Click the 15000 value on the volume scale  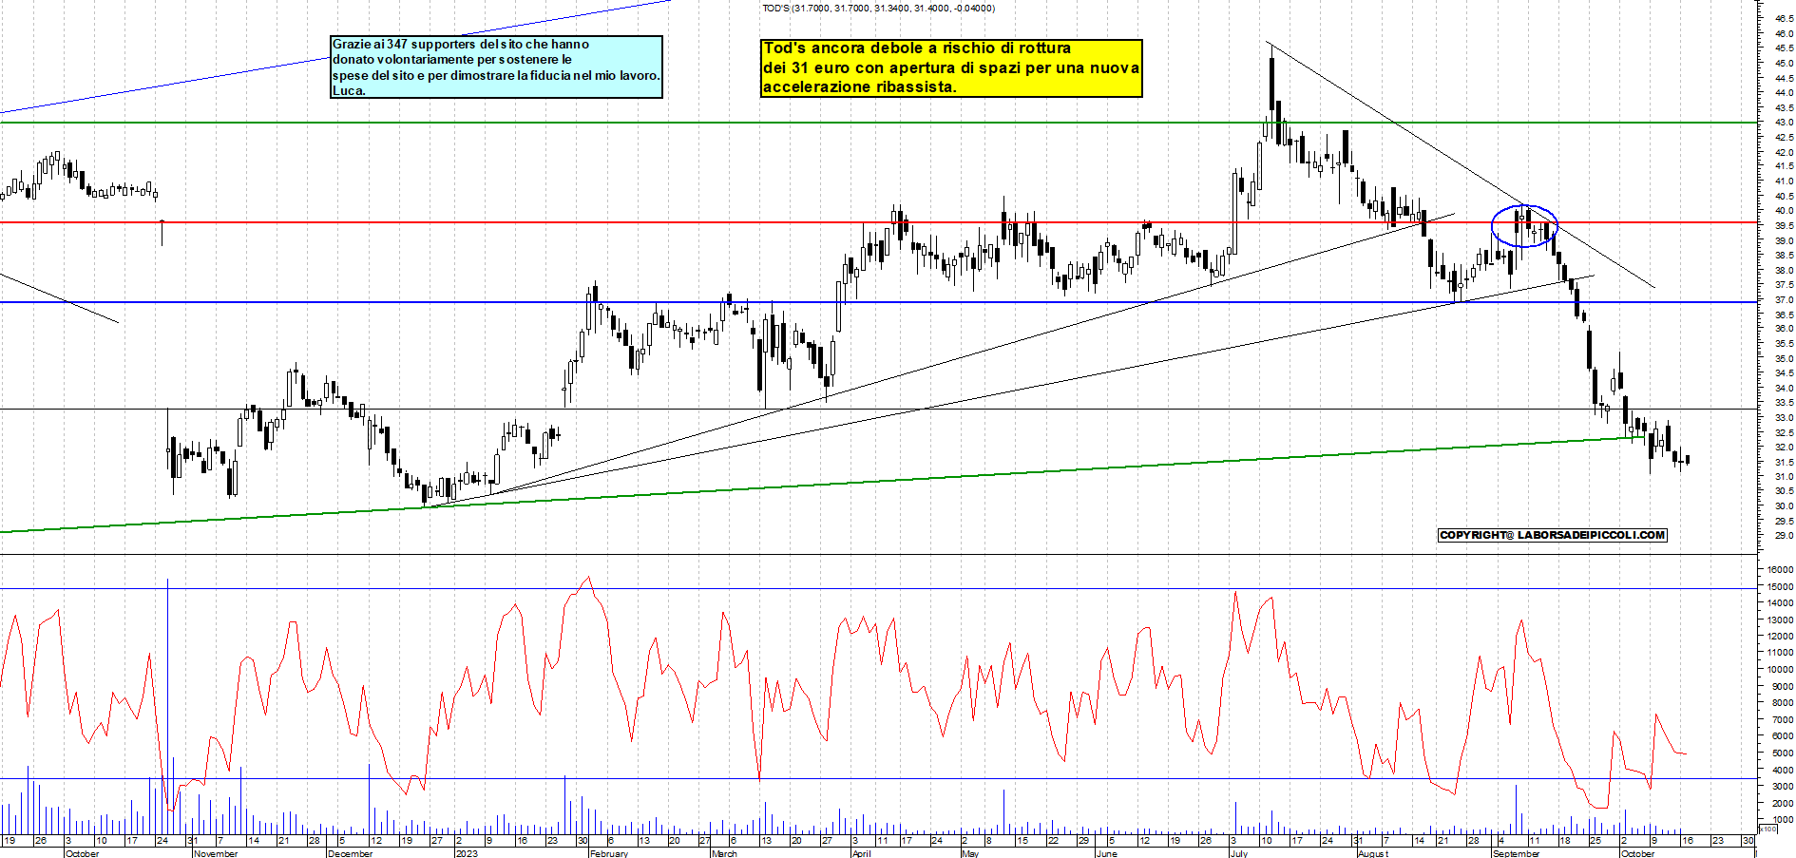[x=1780, y=586]
